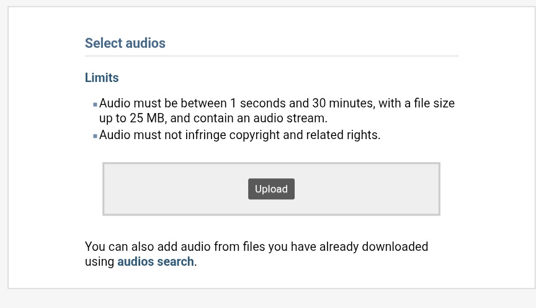
Task: Click the 'You can also add audio' paragraph
Action: (x=256, y=247)
